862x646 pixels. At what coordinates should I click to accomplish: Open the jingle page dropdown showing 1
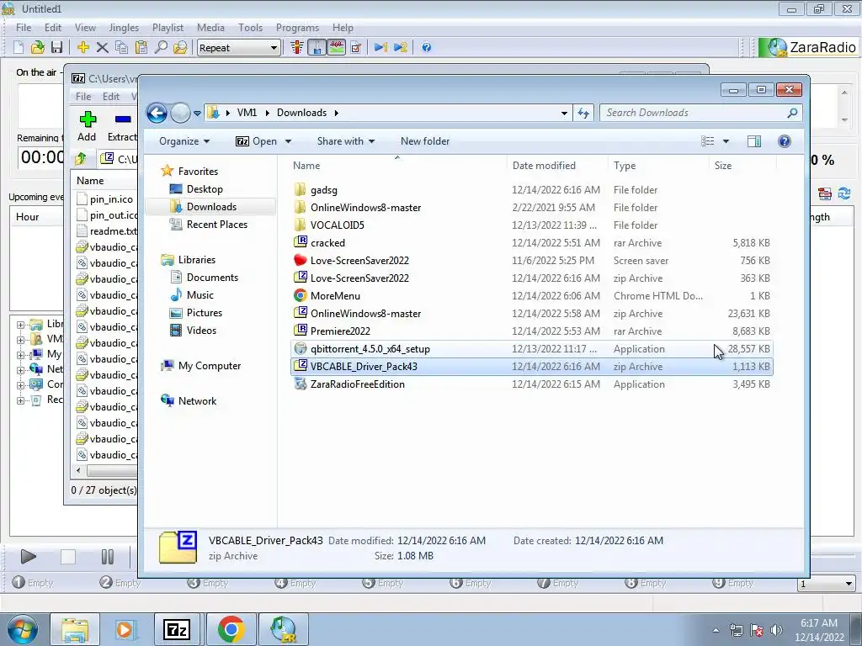(x=827, y=584)
